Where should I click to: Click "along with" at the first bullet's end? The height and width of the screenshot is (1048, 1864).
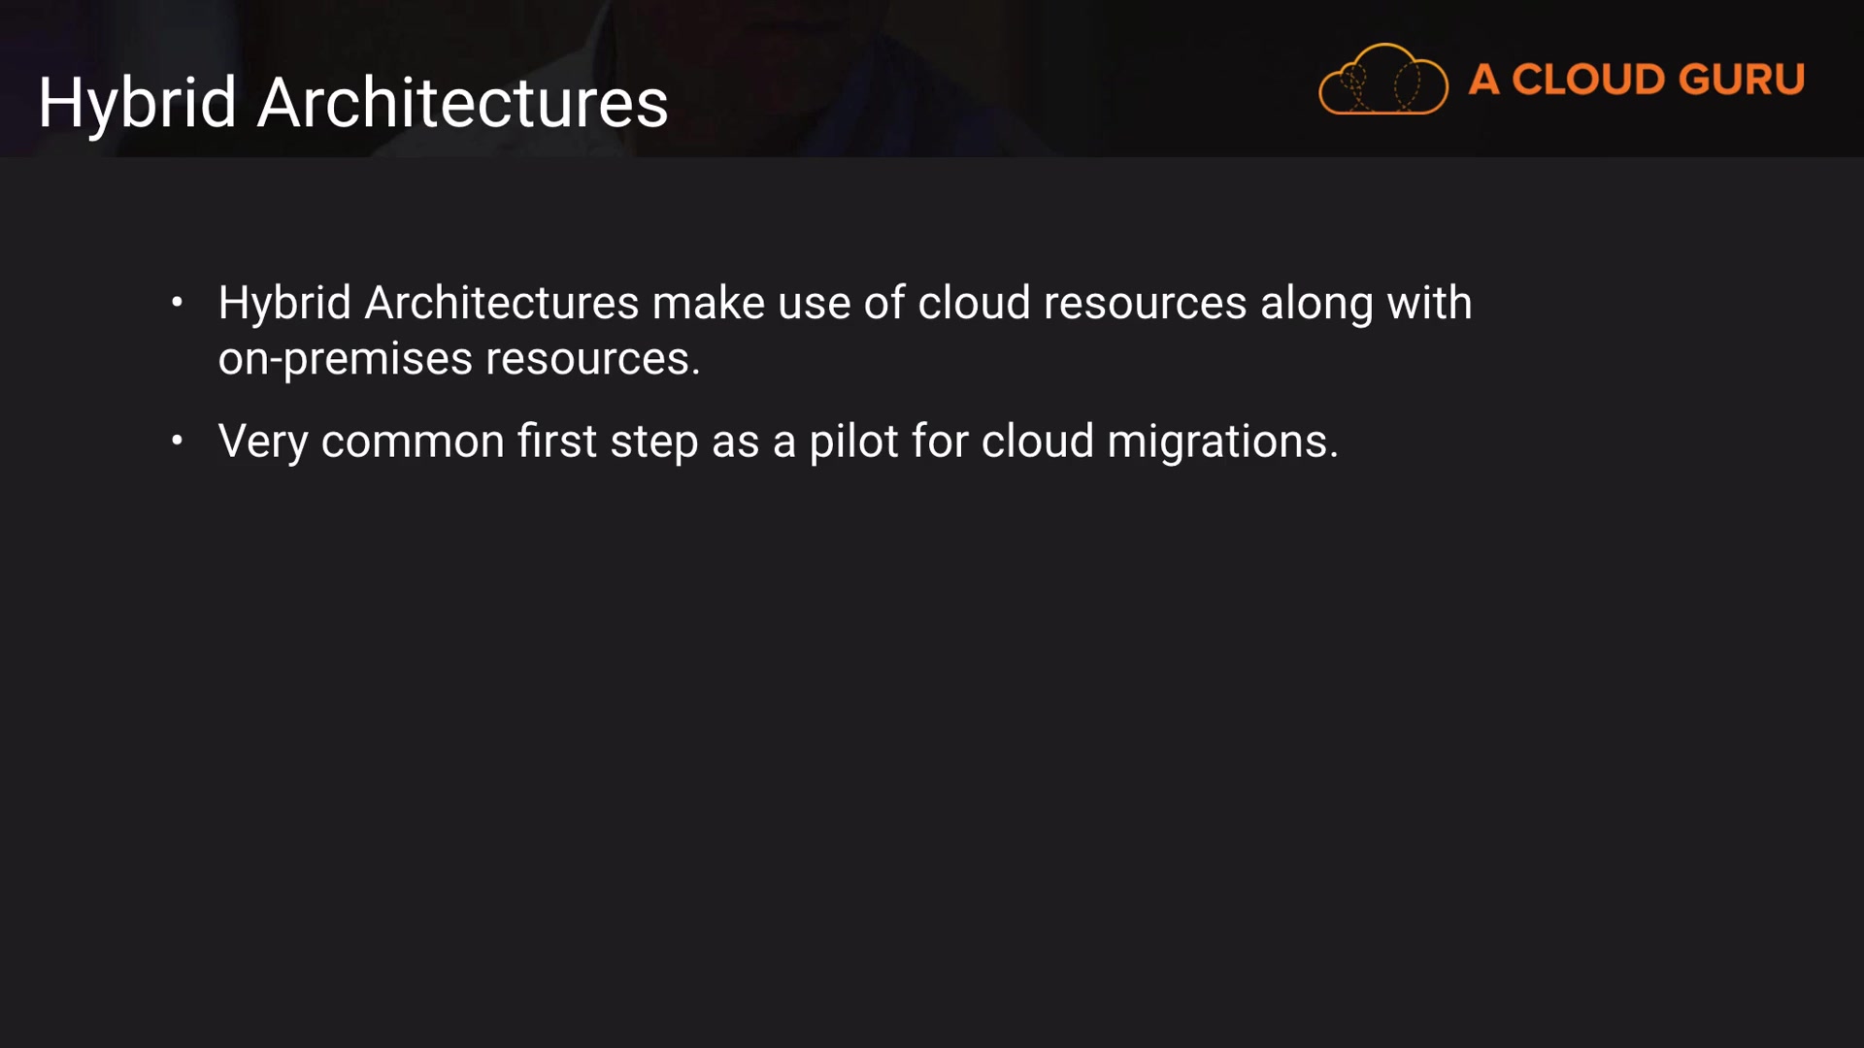coord(1366,303)
